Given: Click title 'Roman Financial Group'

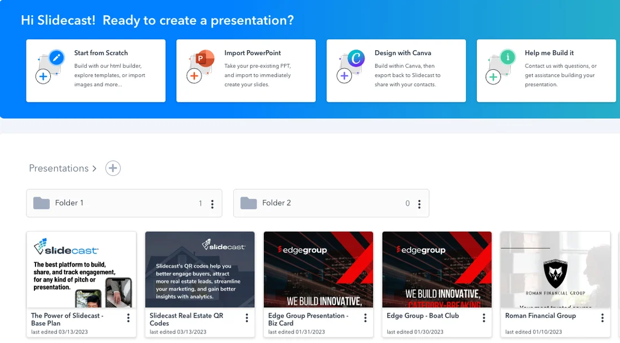Looking at the screenshot, I should pyautogui.click(x=540, y=316).
